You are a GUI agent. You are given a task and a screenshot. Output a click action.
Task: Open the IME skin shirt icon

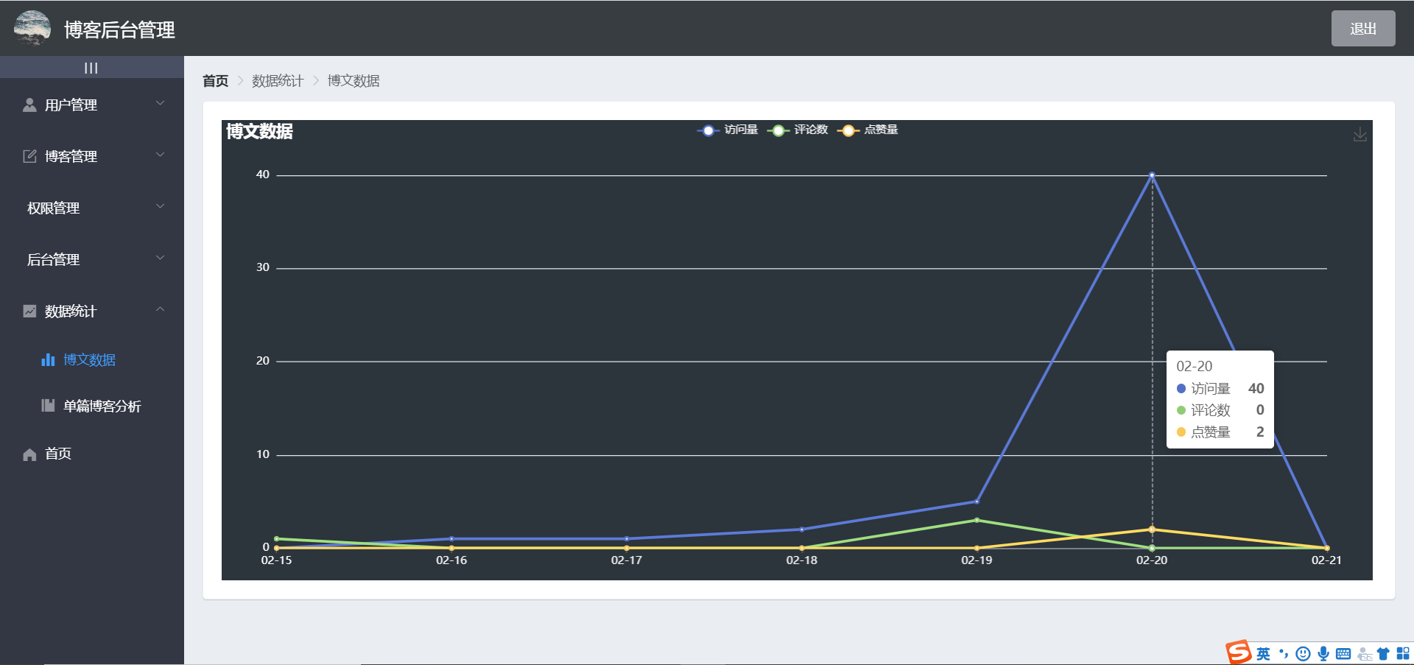coord(1383,654)
